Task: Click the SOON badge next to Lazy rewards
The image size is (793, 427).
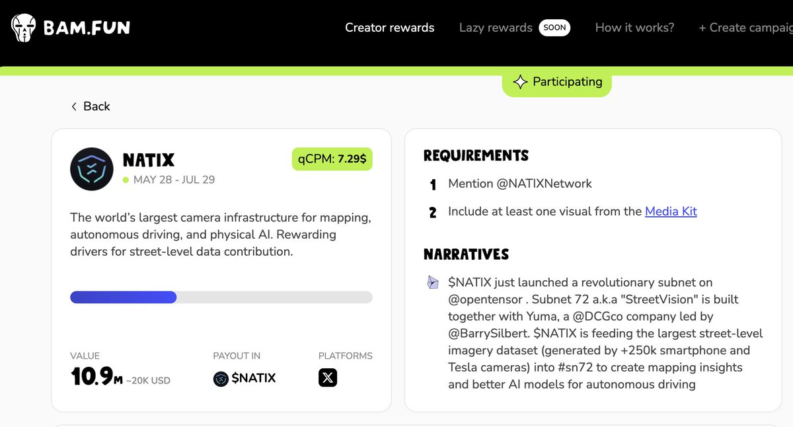Action: 554,28
